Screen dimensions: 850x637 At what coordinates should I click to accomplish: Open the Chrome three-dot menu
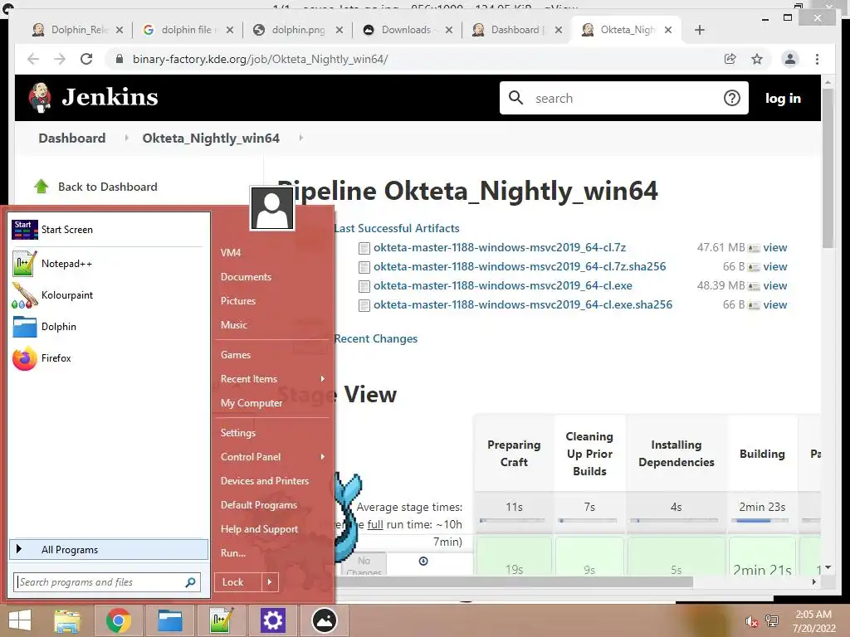click(x=817, y=59)
